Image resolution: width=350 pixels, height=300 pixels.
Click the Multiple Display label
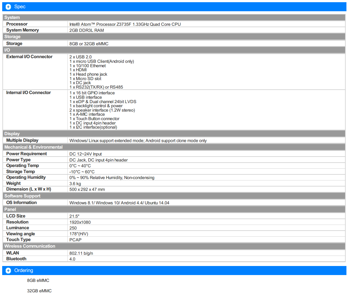22,140
